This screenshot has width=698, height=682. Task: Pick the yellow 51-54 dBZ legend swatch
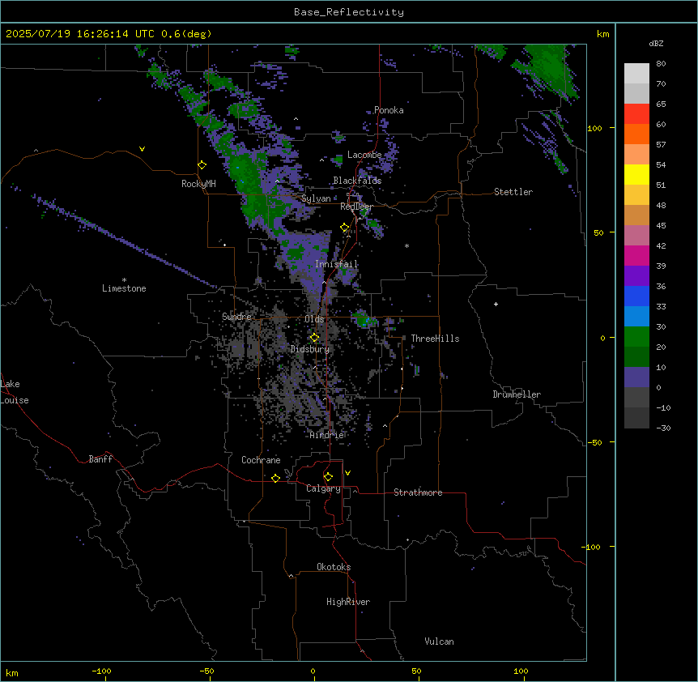(x=636, y=174)
